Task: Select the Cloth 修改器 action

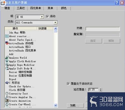Action: click(17, 90)
